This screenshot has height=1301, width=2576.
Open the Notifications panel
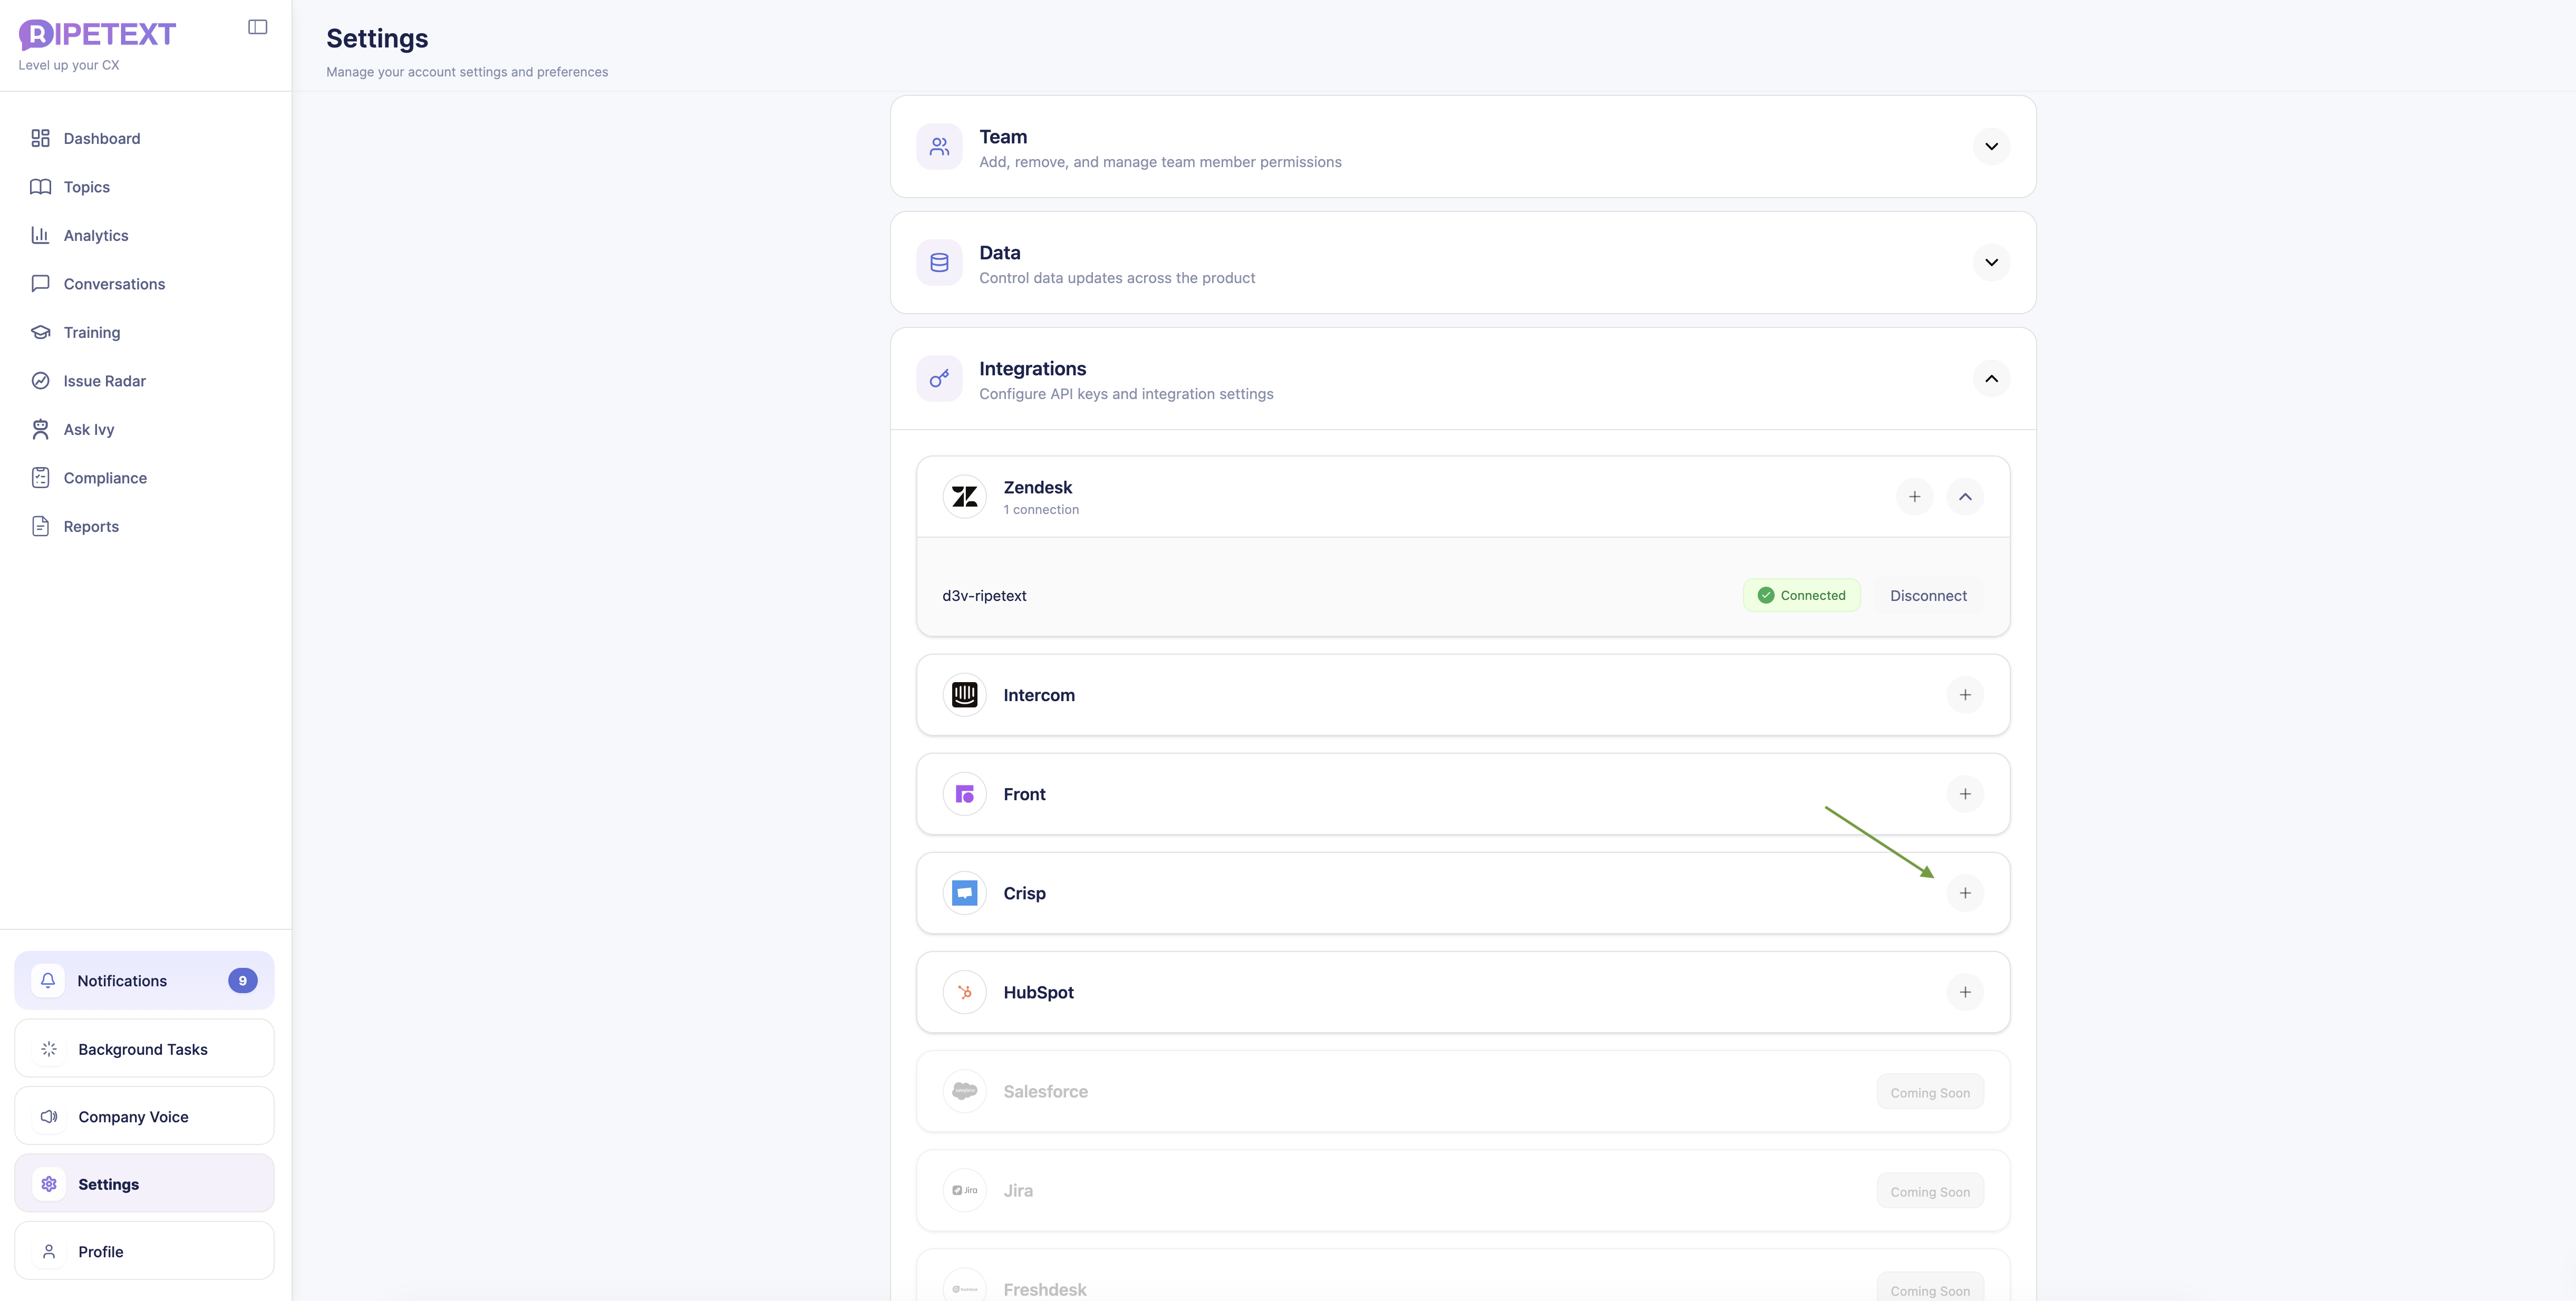click(144, 980)
